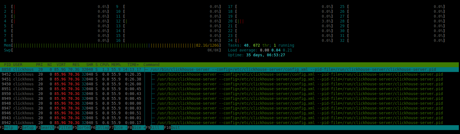Click the CPU 16 usage meter
460x134 pixels.
click(x=169, y=40)
